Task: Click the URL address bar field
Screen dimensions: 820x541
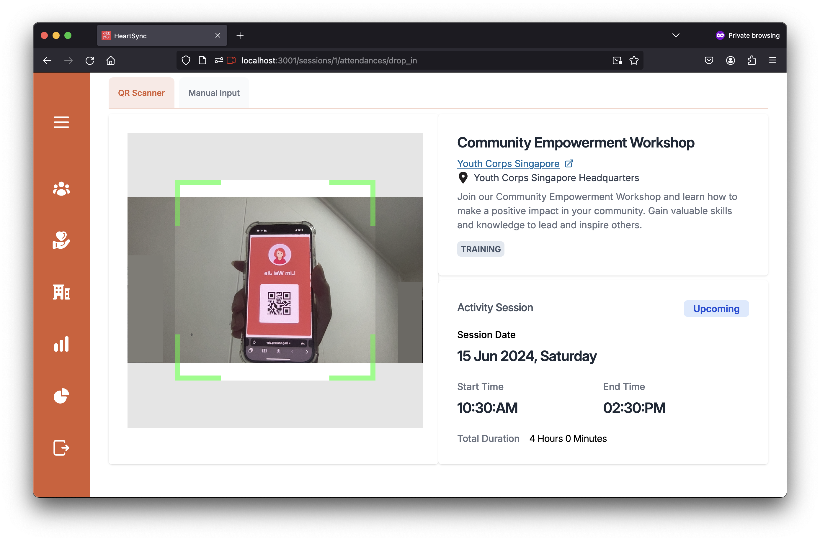Action: pyautogui.click(x=380, y=60)
